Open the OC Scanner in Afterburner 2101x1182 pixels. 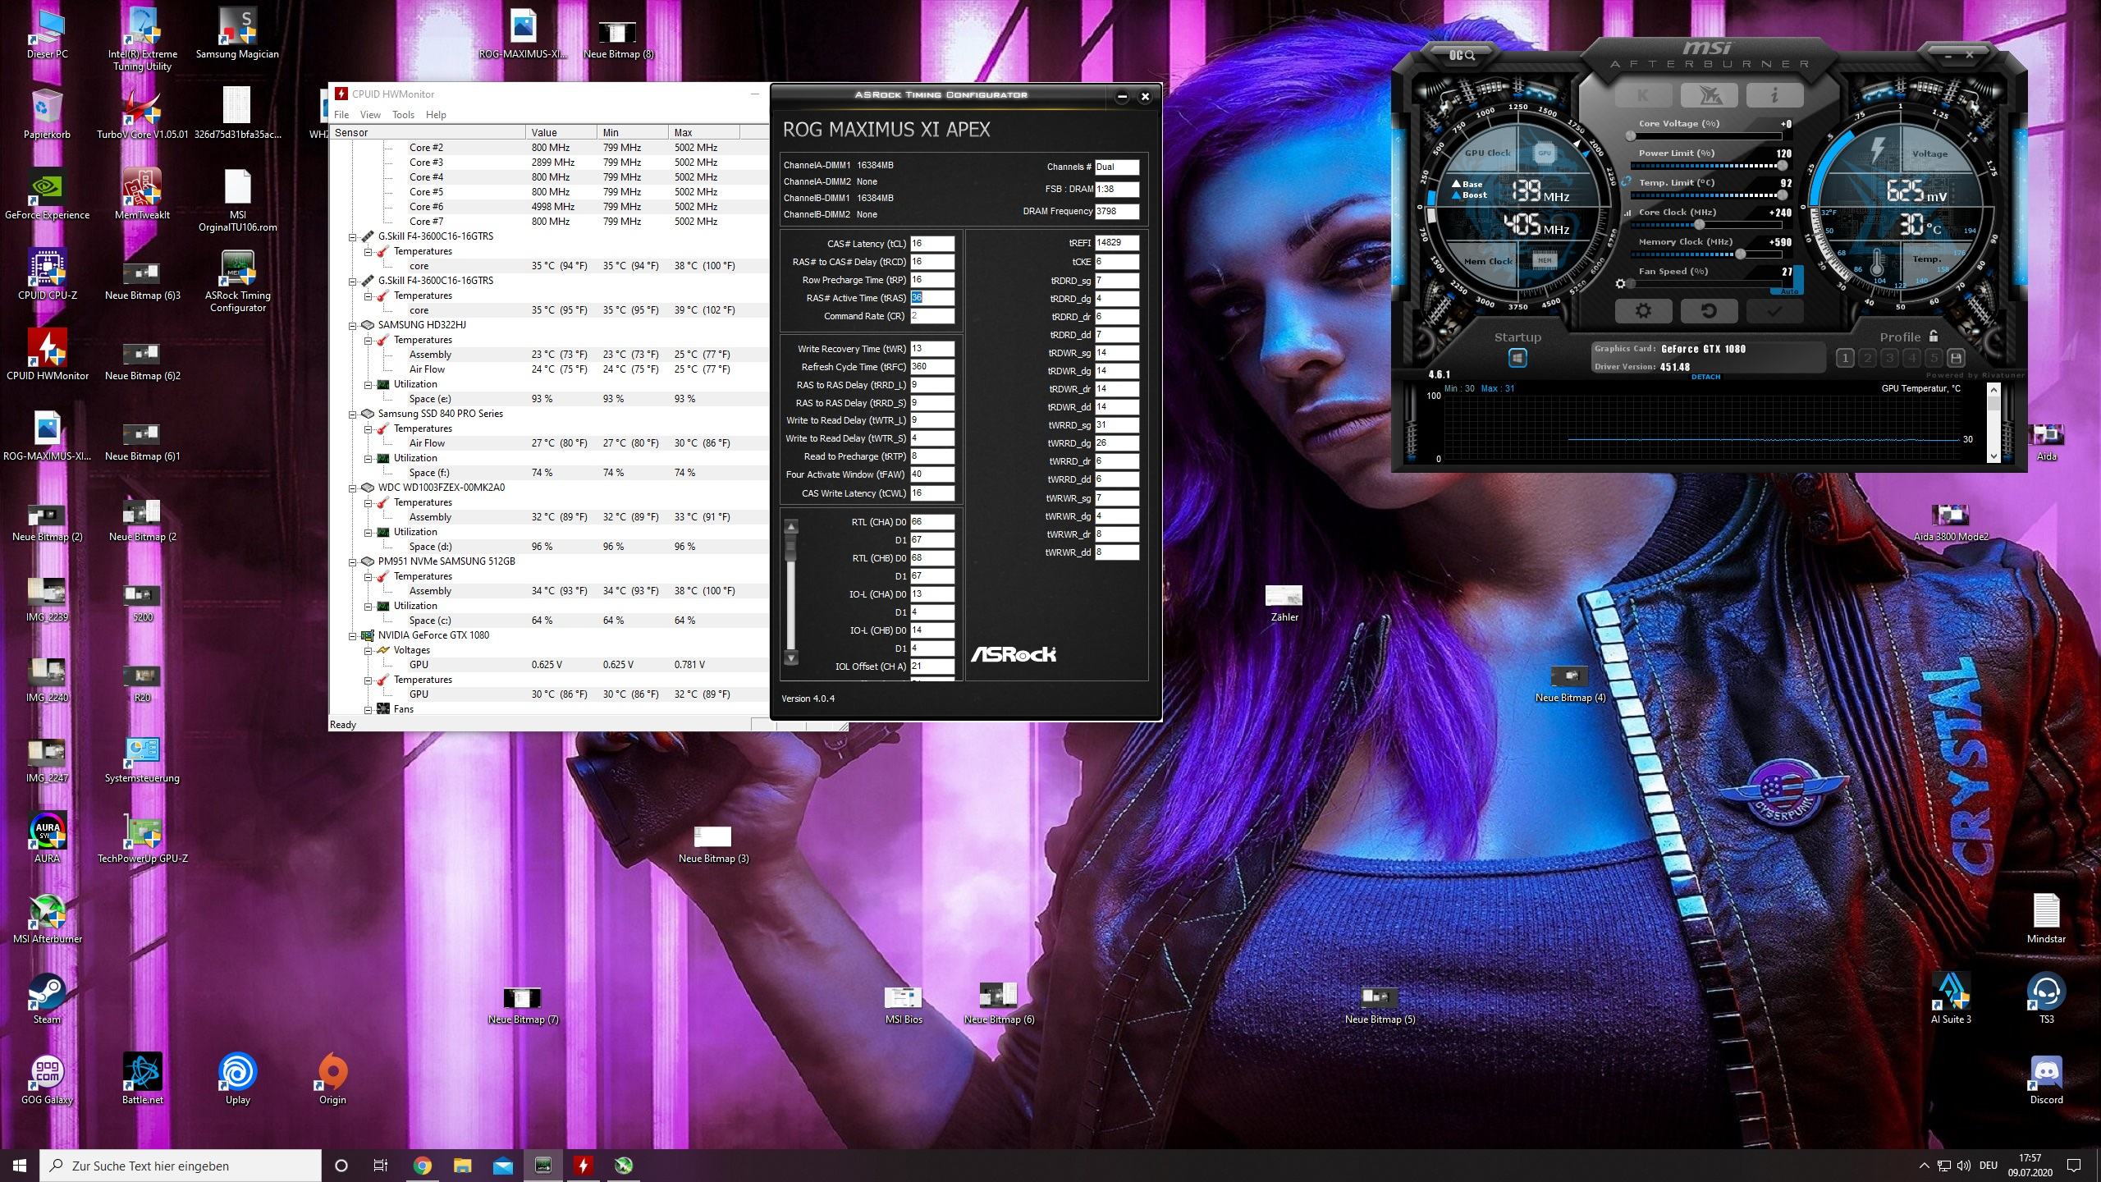pos(1462,55)
